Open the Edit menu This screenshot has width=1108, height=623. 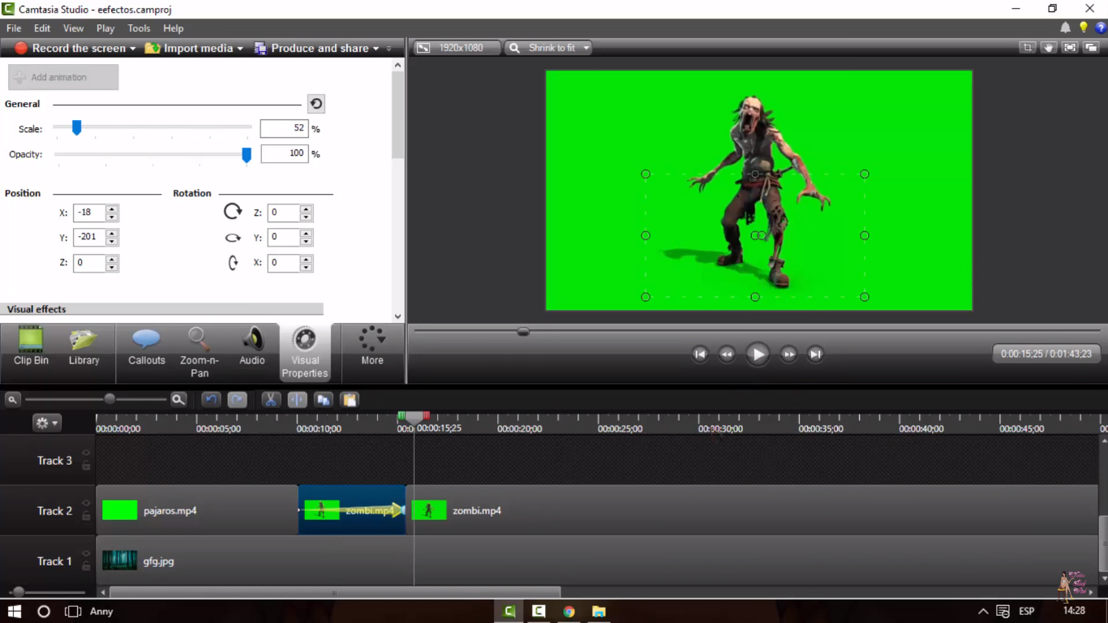(42, 28)
